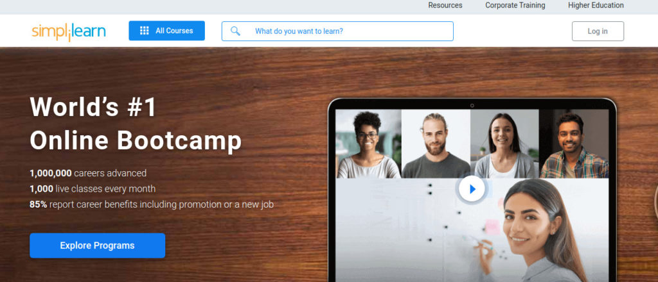Play the bootcamp video
The image size is (658, 282).
pyautogui.click(x=472, y=189)
